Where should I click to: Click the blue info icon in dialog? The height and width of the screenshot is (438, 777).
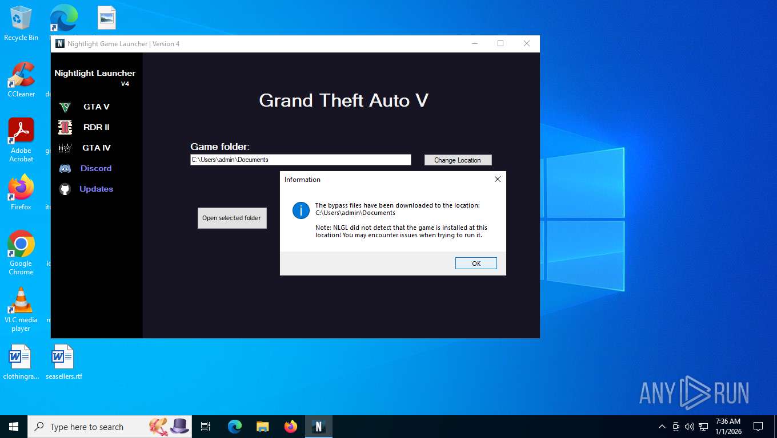click(x=301, y=210)
